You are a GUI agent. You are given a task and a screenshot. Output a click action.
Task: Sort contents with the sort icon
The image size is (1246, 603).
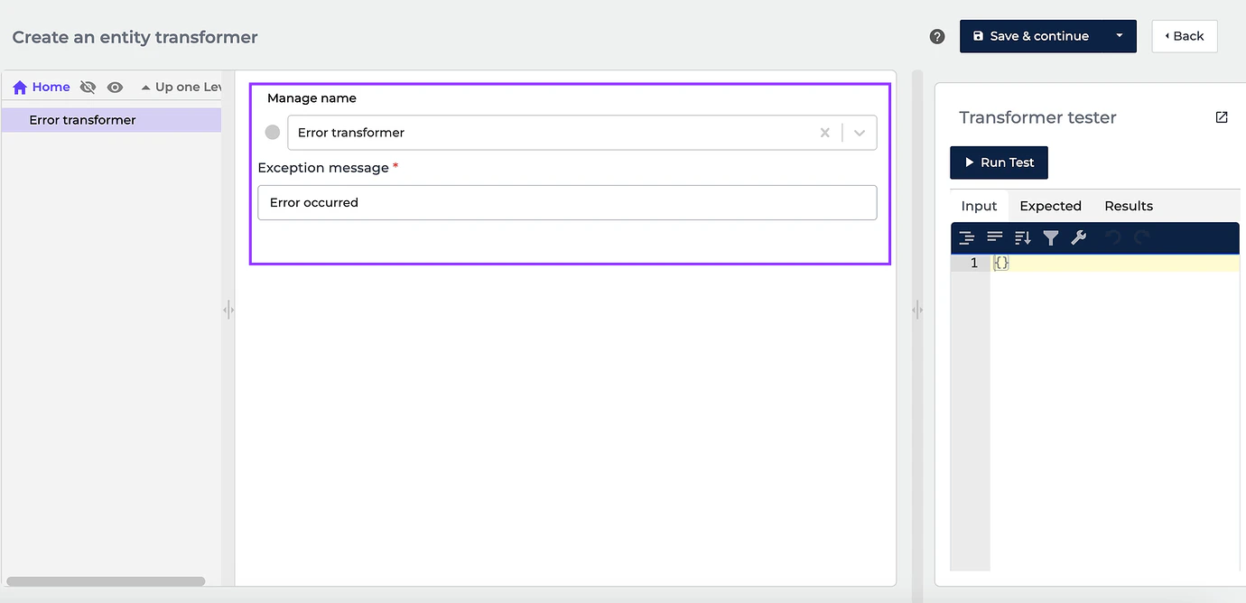tap(1022, 238)
